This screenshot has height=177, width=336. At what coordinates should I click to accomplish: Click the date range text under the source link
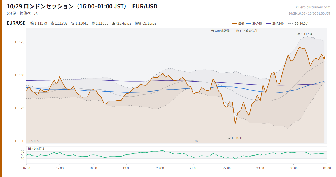click(309, 13)
